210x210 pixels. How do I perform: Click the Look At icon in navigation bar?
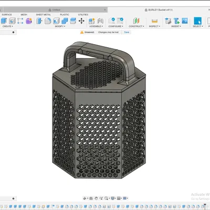point(91,198)
